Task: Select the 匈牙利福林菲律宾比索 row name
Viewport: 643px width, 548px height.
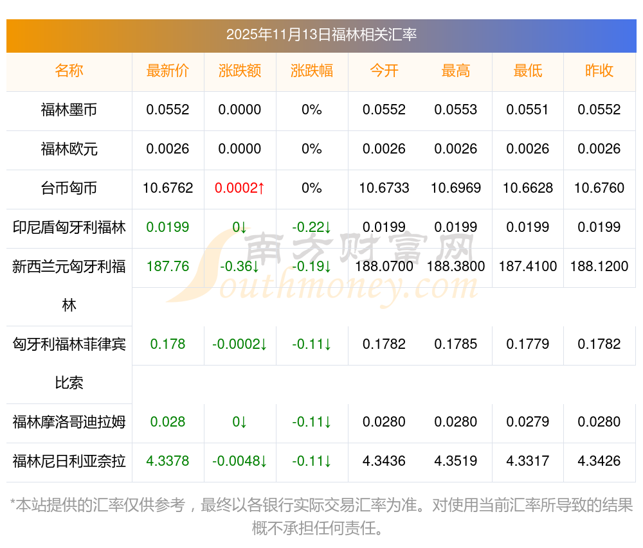Action: (69, 363)
